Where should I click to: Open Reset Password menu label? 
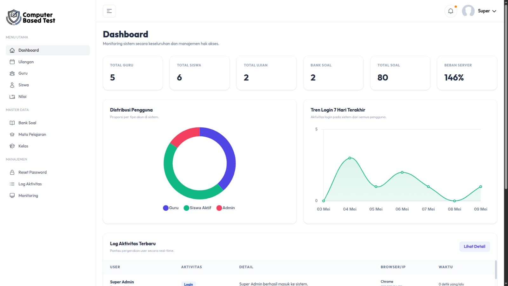tap(32, 172)
